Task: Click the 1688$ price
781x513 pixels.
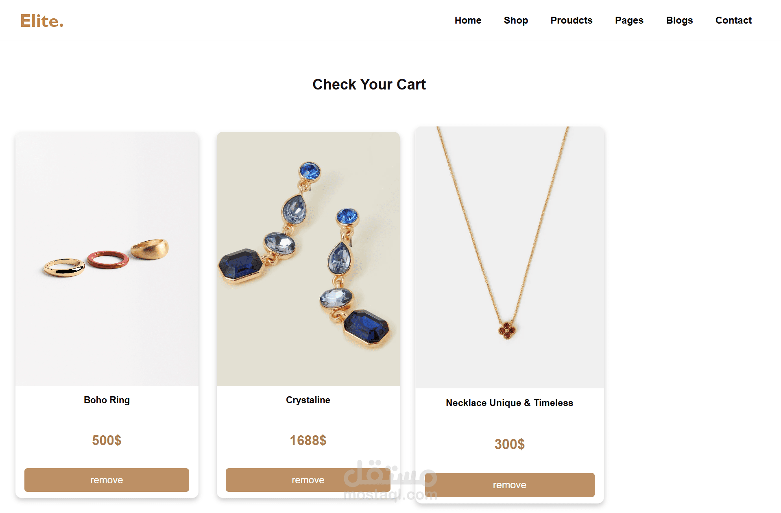Action: coord(308,440)
